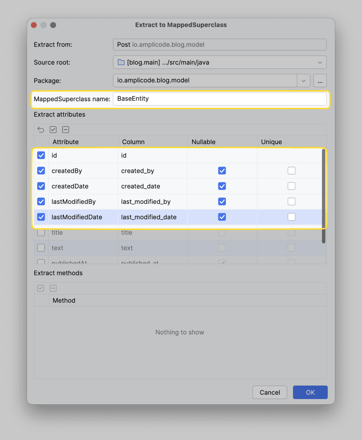
Task: Click select-all icon in Extract attributes toolbar
Action: (x=53, y=129)
